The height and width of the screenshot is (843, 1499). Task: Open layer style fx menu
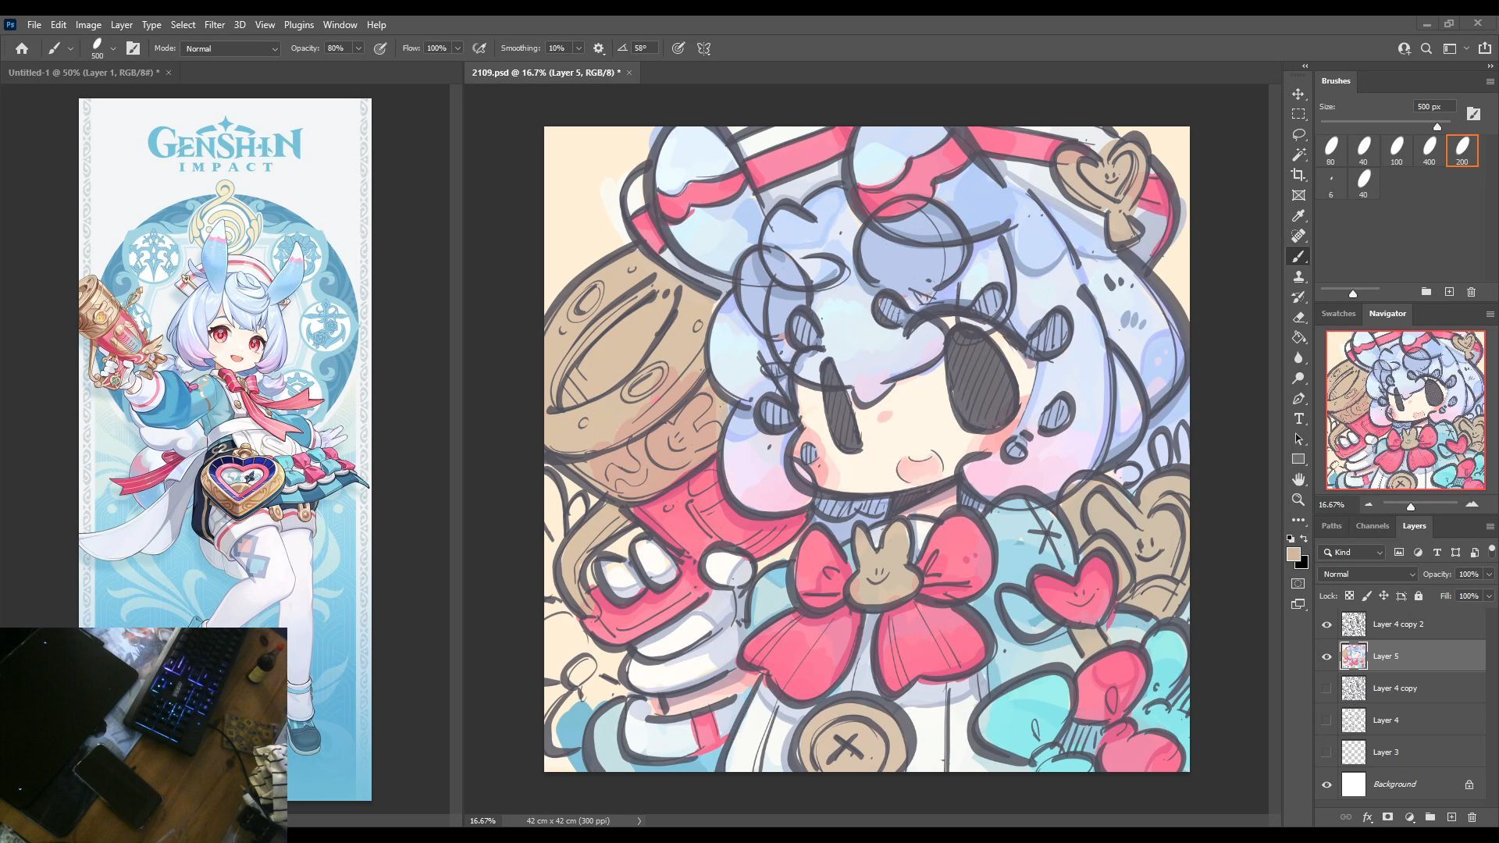point(1367,817)
